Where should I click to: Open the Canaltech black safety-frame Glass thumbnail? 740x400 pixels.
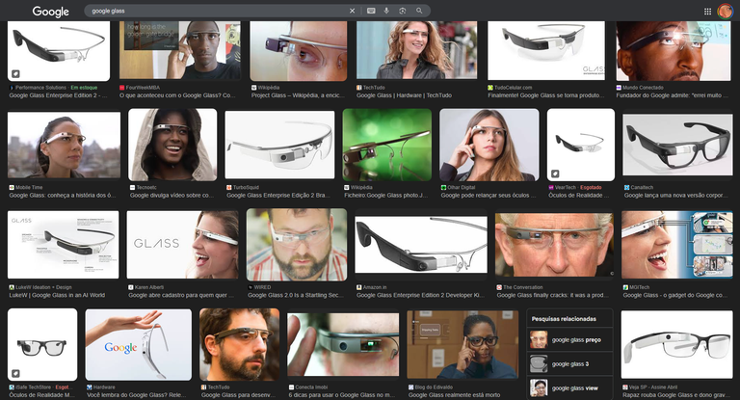tap(677, 145)
